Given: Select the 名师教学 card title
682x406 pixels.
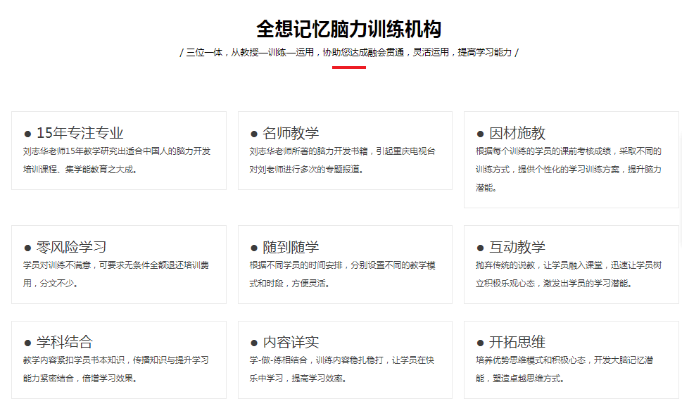Looking at the screenshot, I should coord(291,133).
